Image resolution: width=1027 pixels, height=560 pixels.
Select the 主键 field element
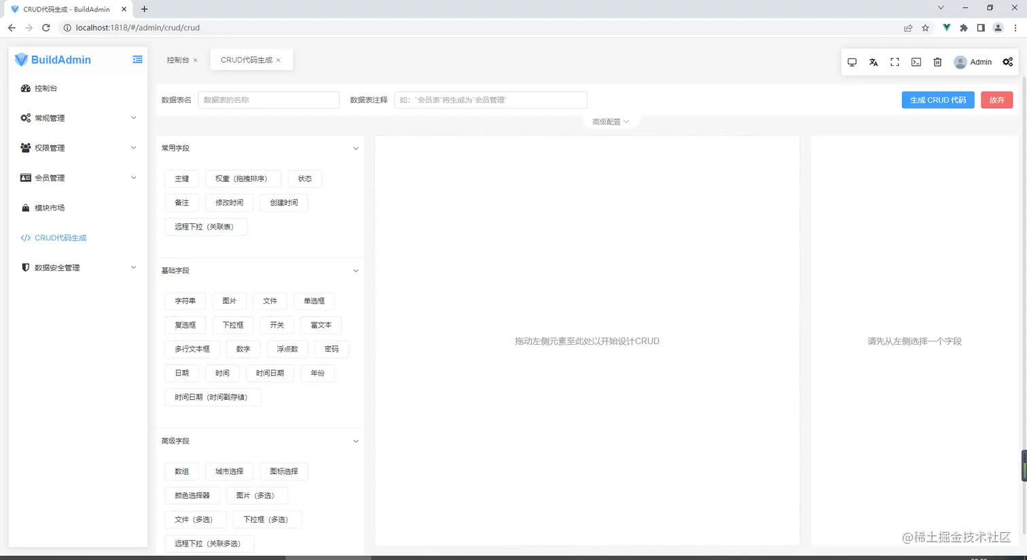pyautogui.click(x=182, y=179)
